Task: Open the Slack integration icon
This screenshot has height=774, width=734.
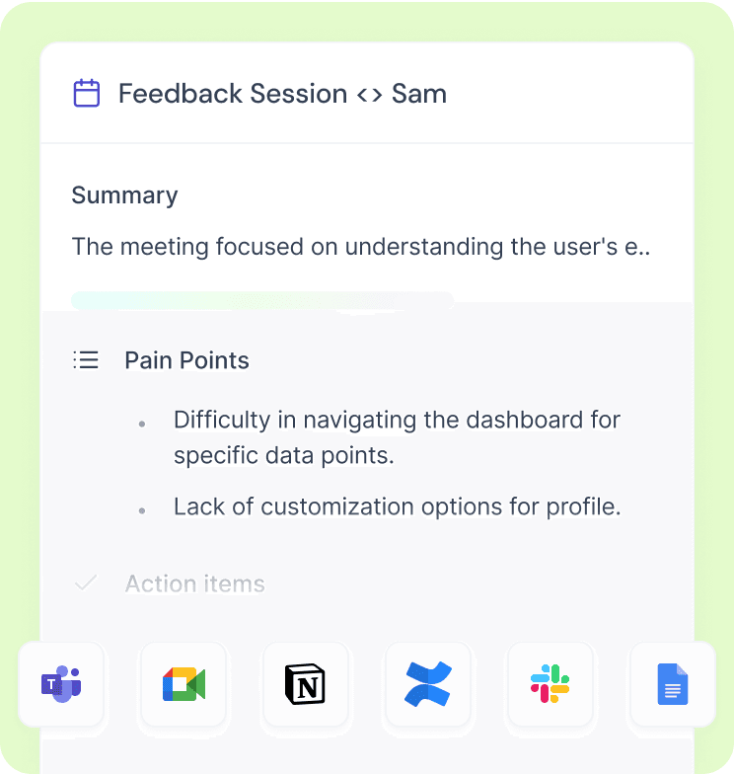Action: click(x=550, y=684)
